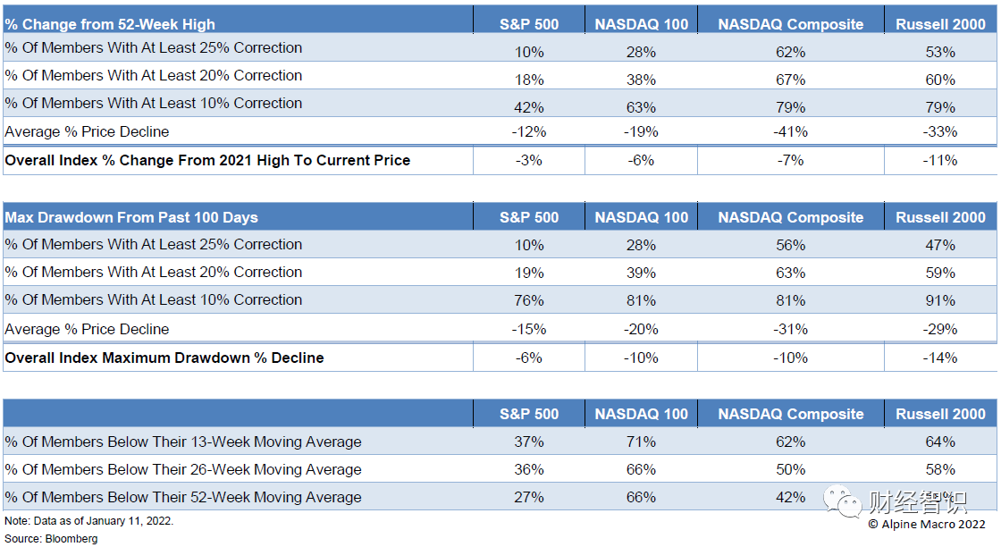This screenshot has width=1001, height=547.
Task: Click the "% Change from 52-Week High" table header
Action: [110, 24]
